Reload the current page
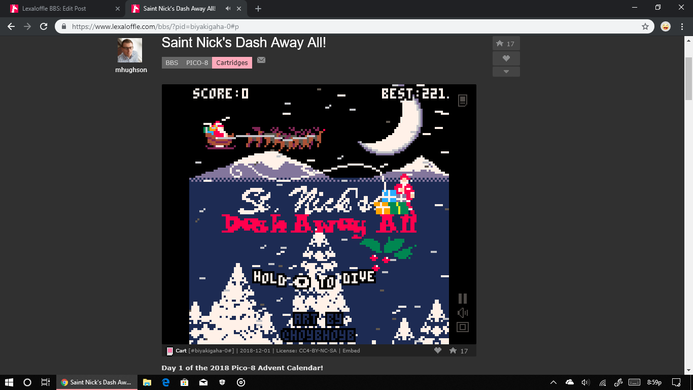The image size is (693, 390). coord(44,26)
